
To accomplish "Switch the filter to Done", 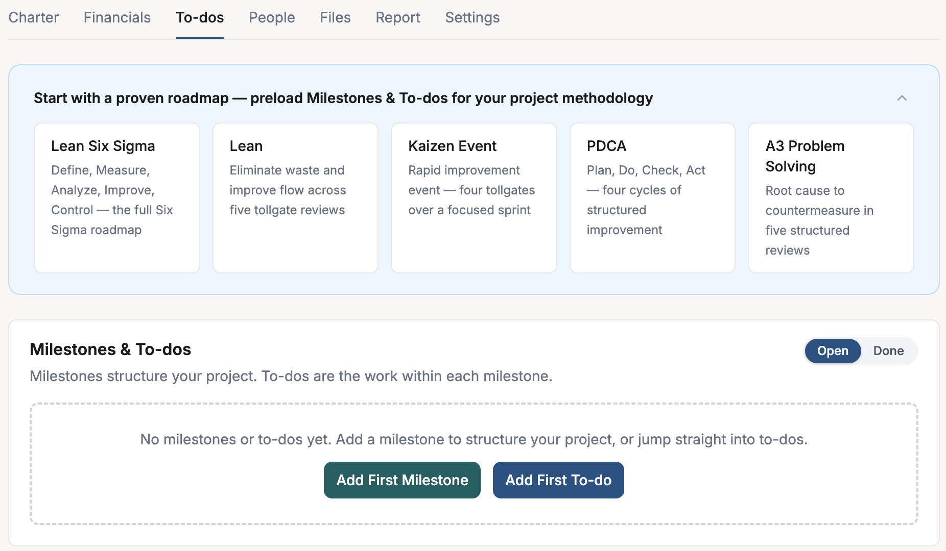I will pyautogui.click(x=888, y=351).
